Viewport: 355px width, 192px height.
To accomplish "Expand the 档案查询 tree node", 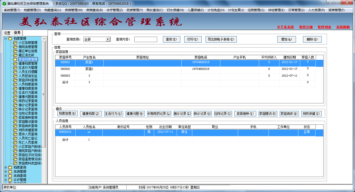I will tap(5, 167).
